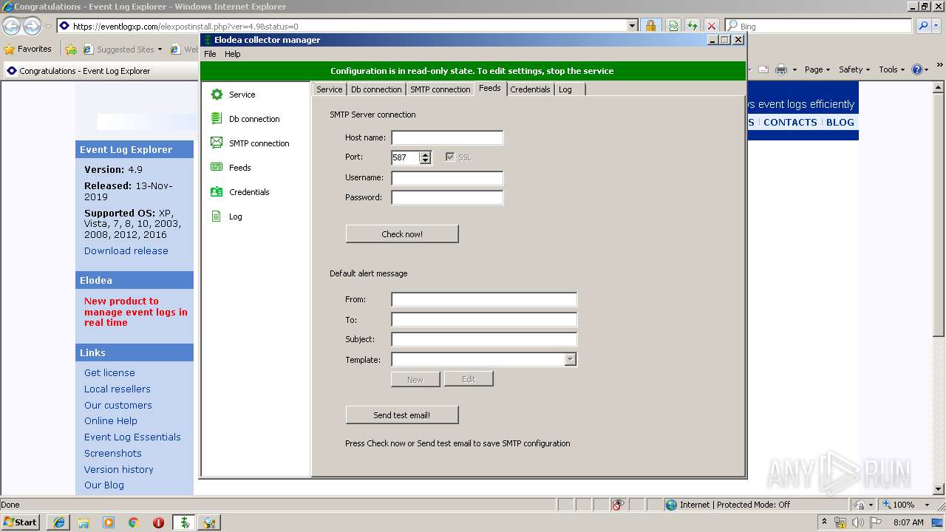Open the Download release link

click(x=126, y=250)
